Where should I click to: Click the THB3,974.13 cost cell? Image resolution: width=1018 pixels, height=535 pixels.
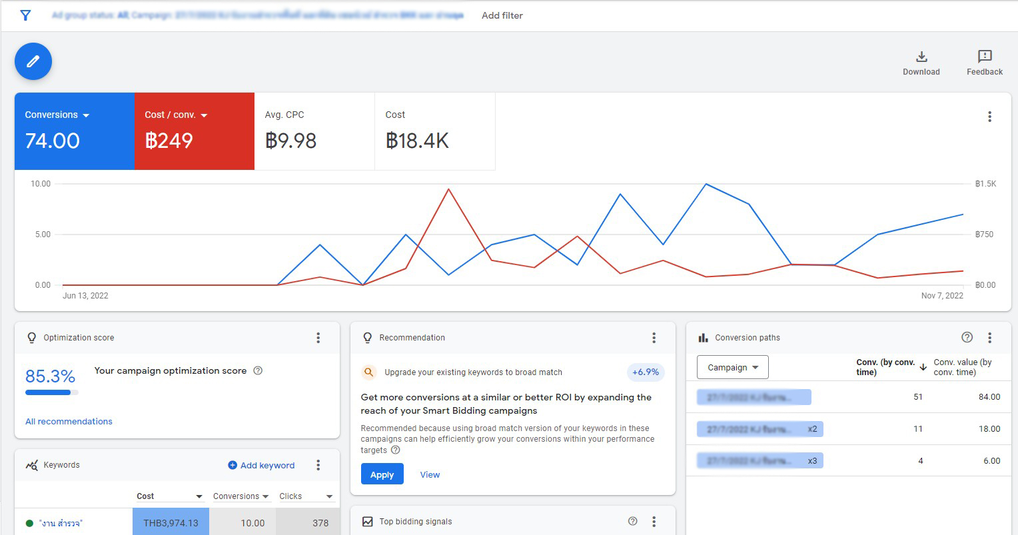(x=171, y=523)
